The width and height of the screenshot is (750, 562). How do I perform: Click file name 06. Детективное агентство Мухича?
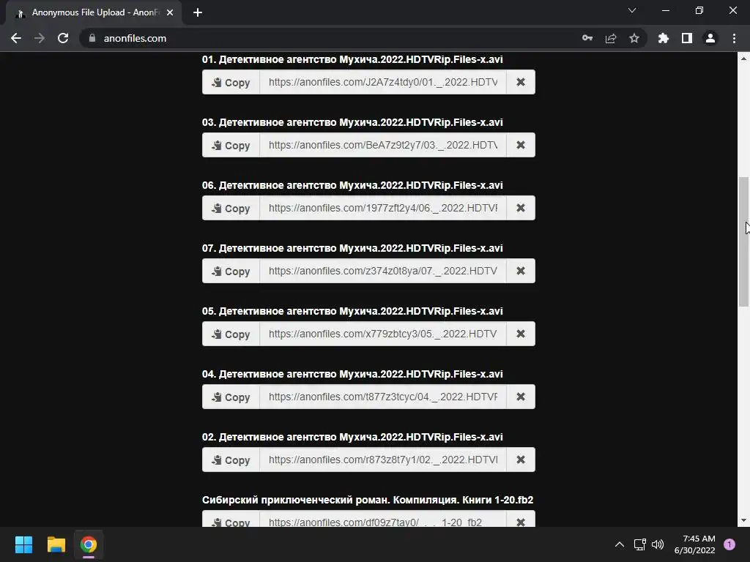pos(352,185)
